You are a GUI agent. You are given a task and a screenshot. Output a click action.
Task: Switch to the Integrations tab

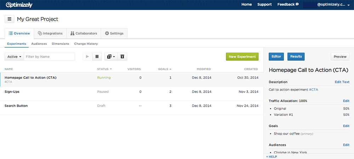(x=50, y=34)
